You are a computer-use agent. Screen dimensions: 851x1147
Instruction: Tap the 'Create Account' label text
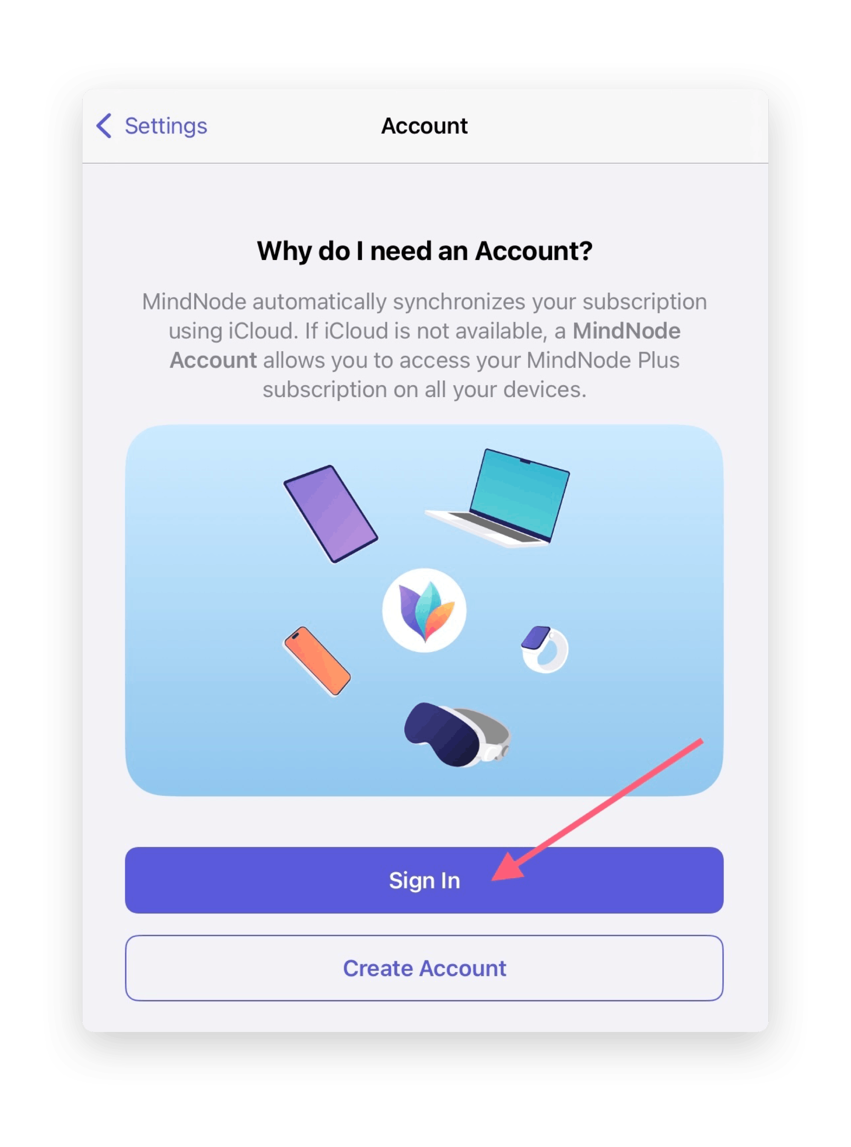[x=425, y=968]
